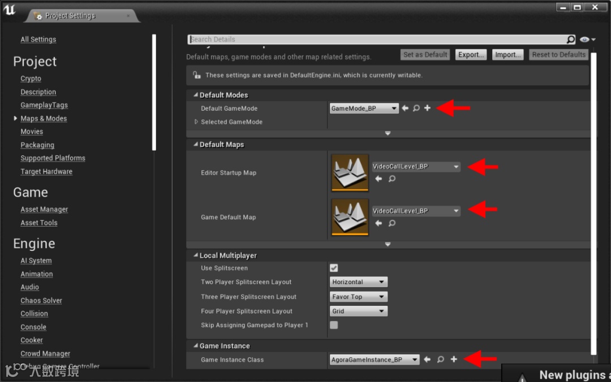The height and width of the screenshot is (382, 611).
Task: Click Project Settings tab icon
Action: tap(38, 16)
